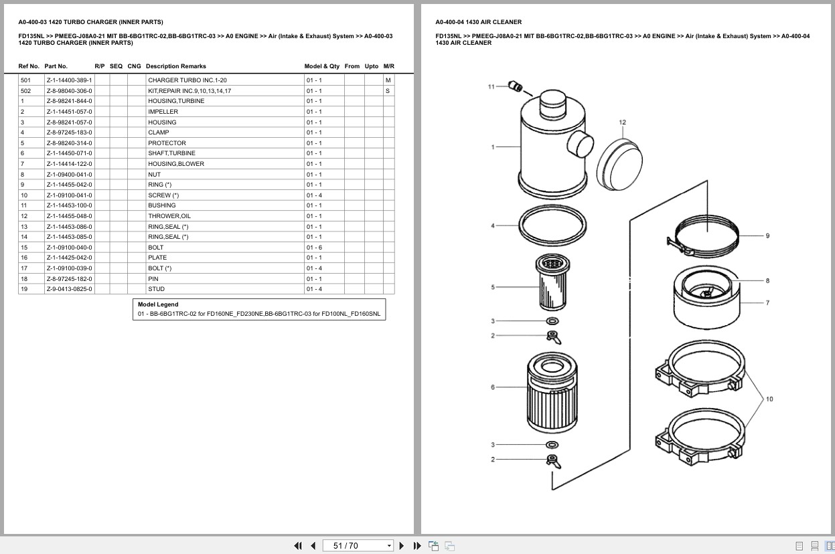Click callout number 6 in diagram
Image resolution: width=835 pixels, height=554 pixels.
[493, 387]
